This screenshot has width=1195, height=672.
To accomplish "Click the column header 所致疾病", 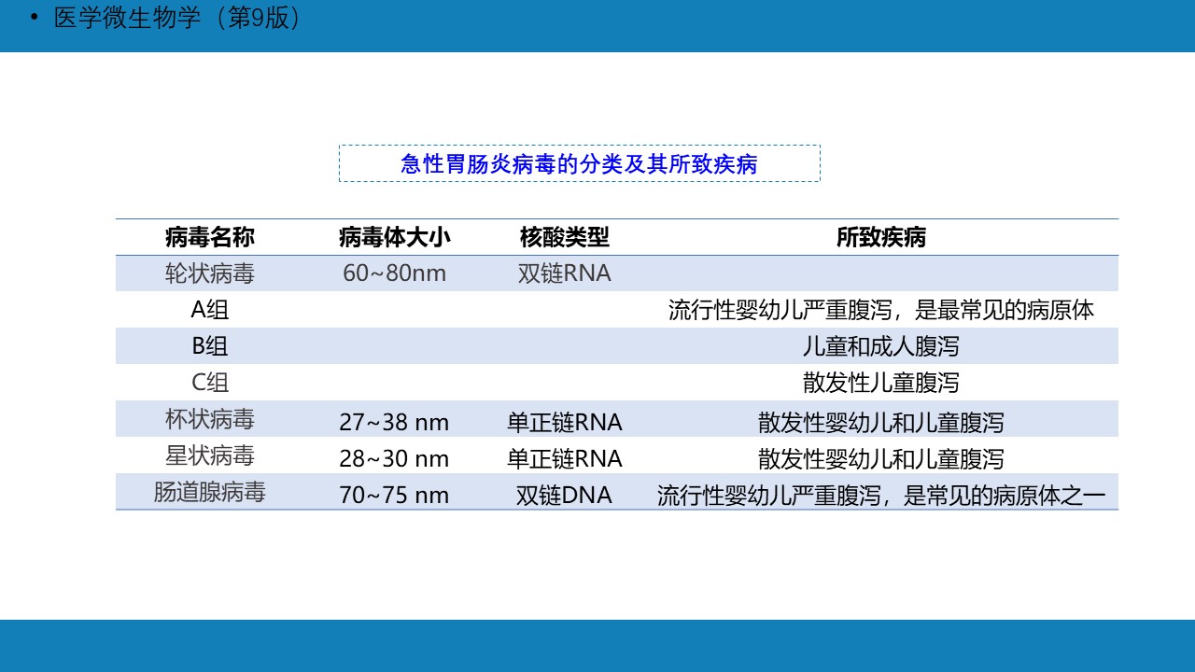I will [x=881, y=237].
